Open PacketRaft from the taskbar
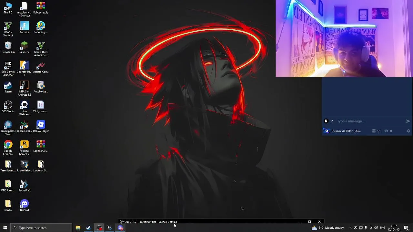Screen dimensions: 413x232 click(x=110, y=228)
